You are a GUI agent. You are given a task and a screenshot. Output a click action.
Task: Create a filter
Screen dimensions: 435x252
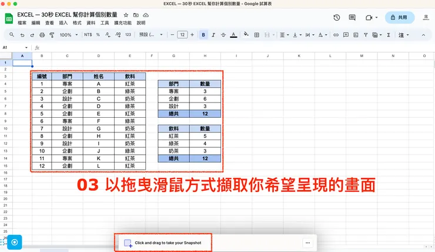[366, 35]
